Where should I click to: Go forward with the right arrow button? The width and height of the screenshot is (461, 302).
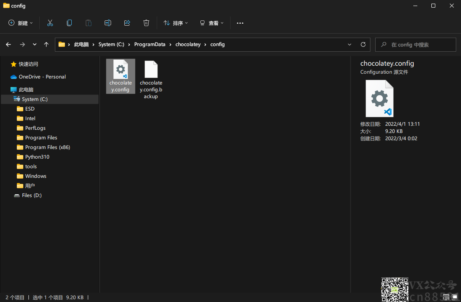pos(22,44)
